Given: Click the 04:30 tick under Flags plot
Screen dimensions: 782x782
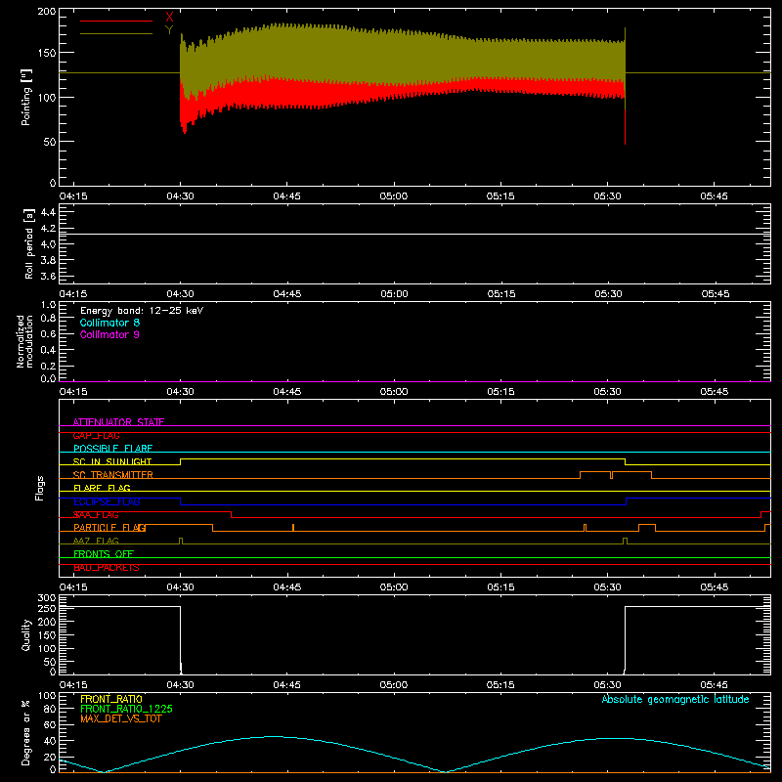Looking at the screenshot, I should tap(180, 587).
